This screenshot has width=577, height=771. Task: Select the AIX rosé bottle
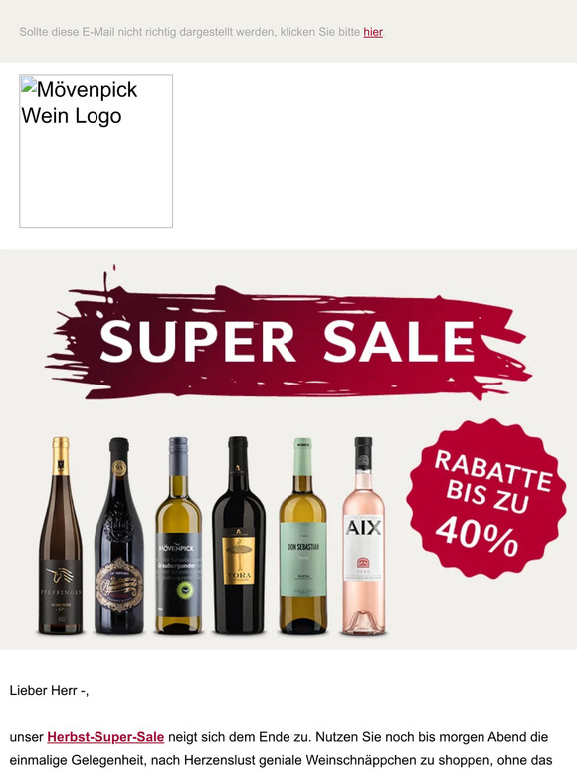pos(363,535)
